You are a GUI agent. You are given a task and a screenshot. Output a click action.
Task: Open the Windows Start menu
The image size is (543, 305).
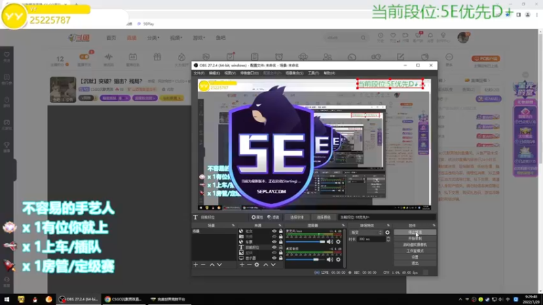click(7, 300)
